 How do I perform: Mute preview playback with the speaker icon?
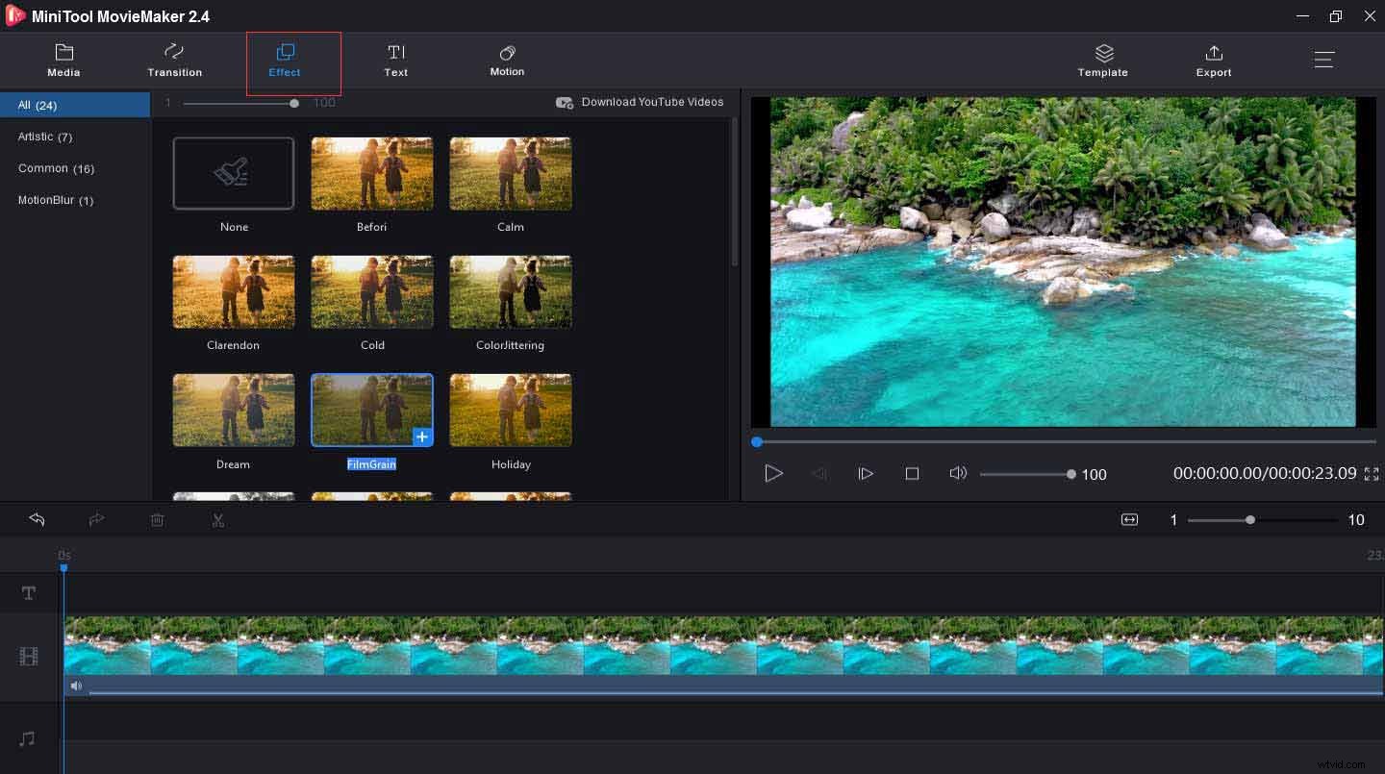958,473
